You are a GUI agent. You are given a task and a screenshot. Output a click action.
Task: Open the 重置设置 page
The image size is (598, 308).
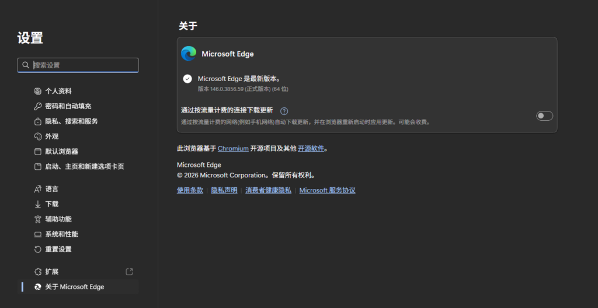[78, 249]
